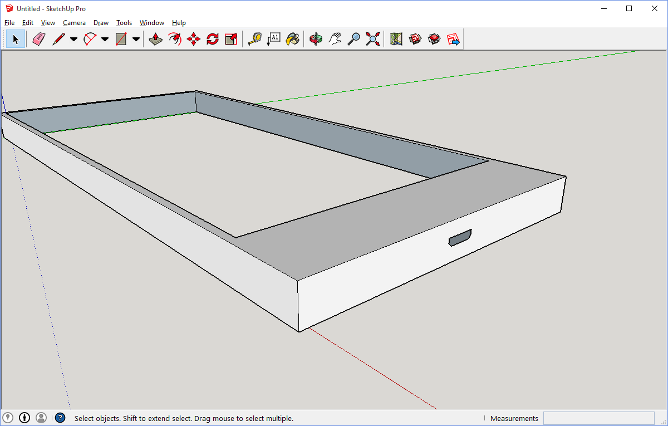The image size is (668, 426).
Task: Activate the Paint Bucket tool
Action: (x=292, y=39)
